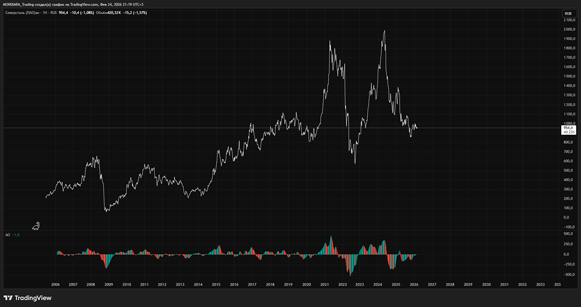Click the 2026 label on time axis

click(x=414, y=285)
